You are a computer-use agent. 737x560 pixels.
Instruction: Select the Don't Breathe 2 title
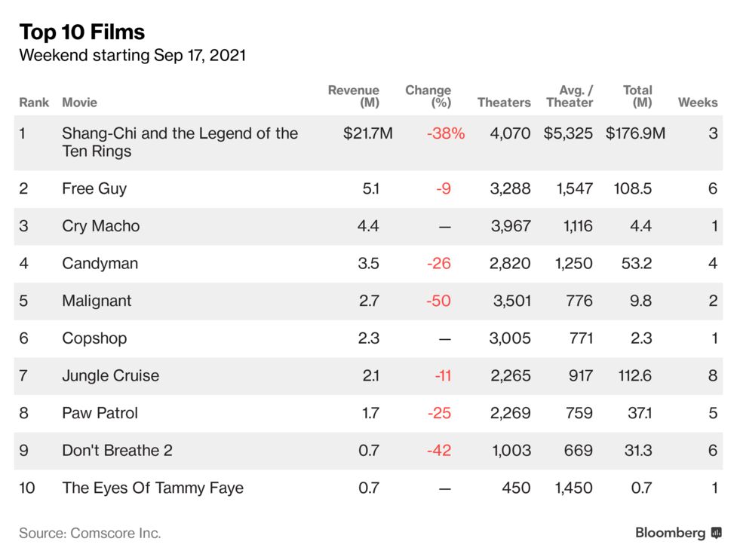coord(117,451)
